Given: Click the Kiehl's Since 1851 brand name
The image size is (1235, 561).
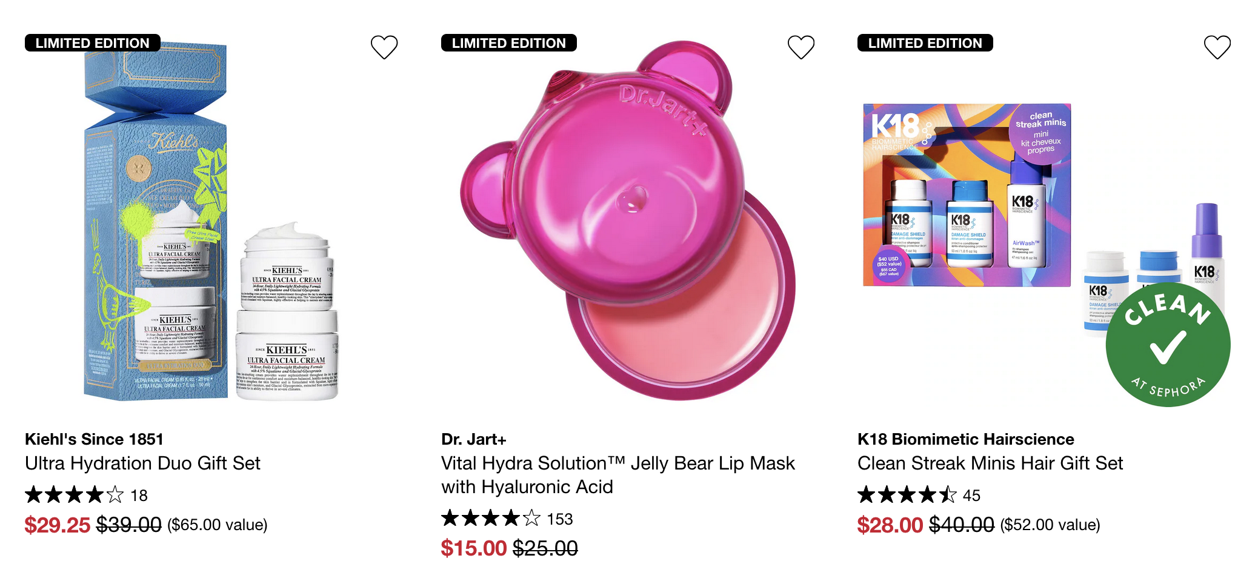Looking at the screenshot, I should [x=94, y=439].
